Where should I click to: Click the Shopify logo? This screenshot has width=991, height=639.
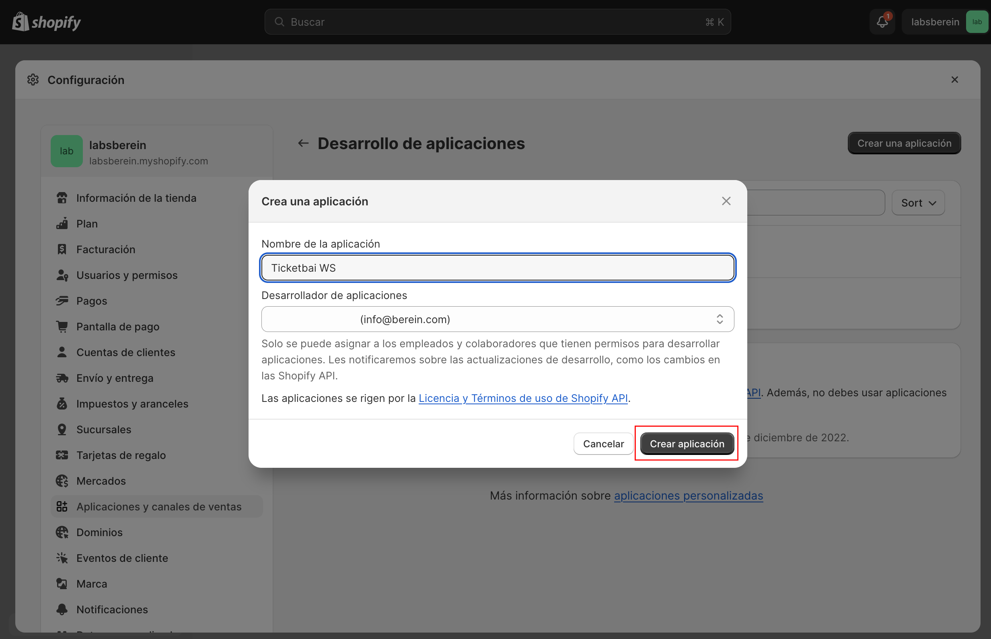pos(47,22)
